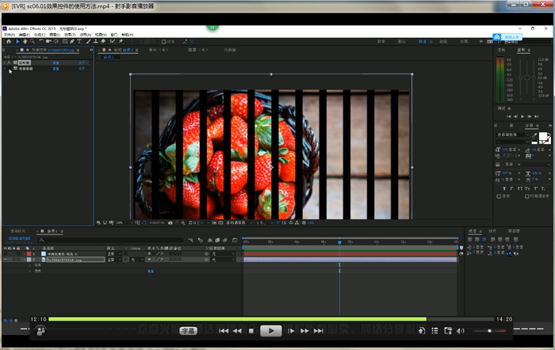Image resolution: width=555 pixels, height=350 pixels.
Task: Select the Rotation tool
Action: coord(41,42)
